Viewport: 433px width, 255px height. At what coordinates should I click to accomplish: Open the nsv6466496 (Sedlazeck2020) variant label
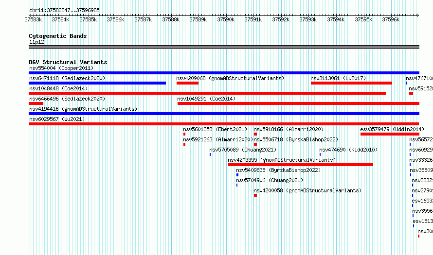67,99
